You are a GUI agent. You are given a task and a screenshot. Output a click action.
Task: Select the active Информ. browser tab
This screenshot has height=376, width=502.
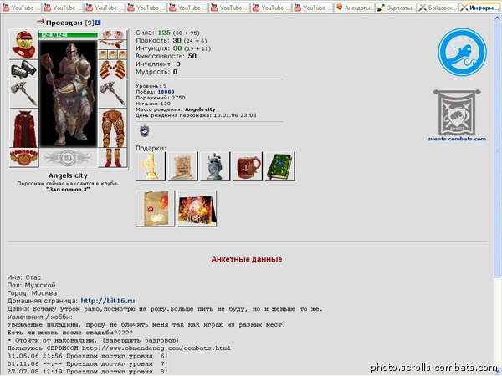[x=479, y=8]
